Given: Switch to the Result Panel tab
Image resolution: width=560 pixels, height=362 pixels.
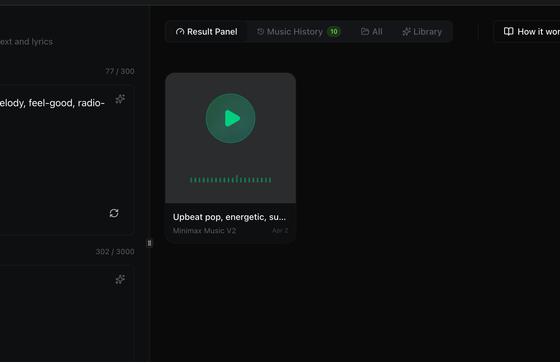Looking at the screenshot, I should pos(212,32).
